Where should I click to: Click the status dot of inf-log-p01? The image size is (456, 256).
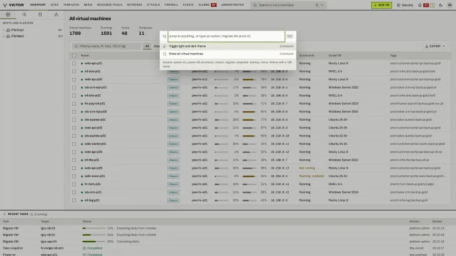click(x=82, y=200)
